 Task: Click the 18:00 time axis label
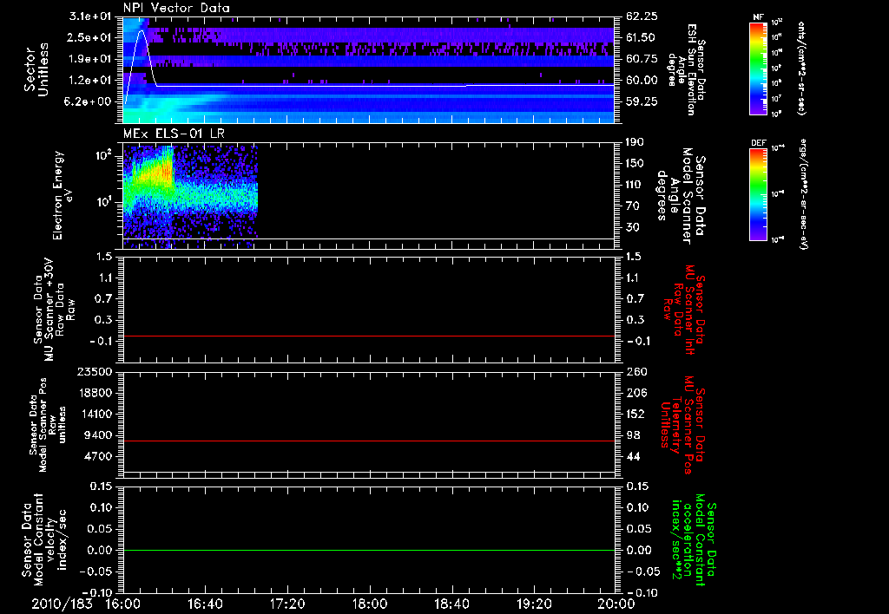click(x=370, y=604)
